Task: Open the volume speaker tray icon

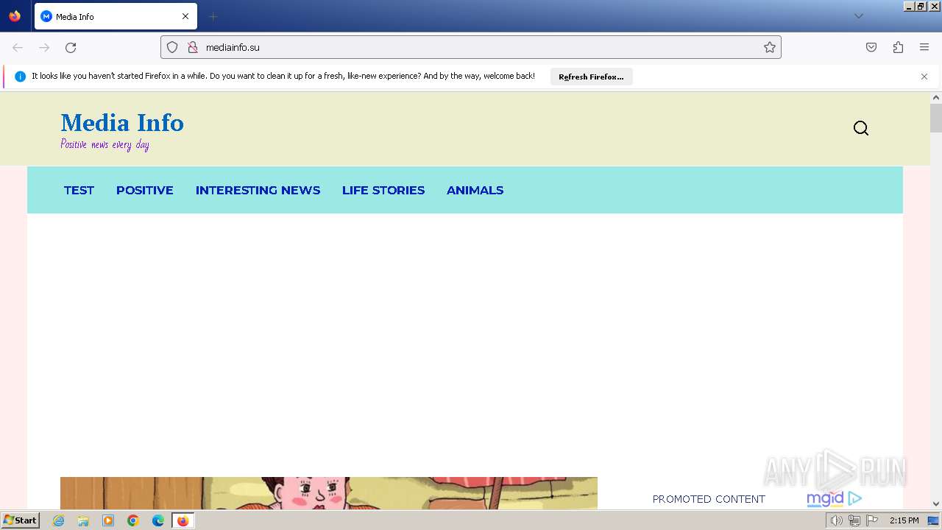Action: [836, 520]
